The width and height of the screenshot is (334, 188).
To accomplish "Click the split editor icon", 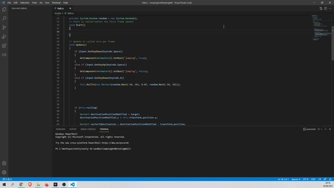I will tap(326, 8).
